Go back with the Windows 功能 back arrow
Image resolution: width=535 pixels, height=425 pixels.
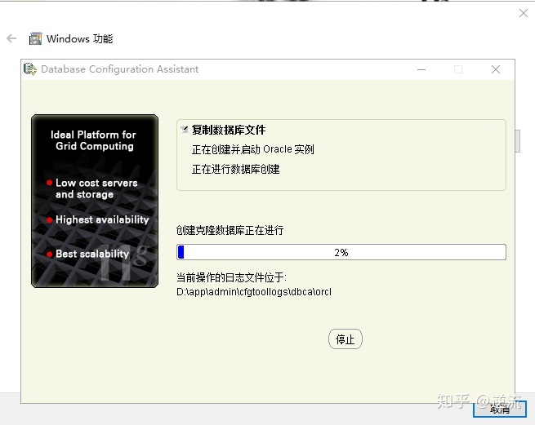click(x=11, y=38)
